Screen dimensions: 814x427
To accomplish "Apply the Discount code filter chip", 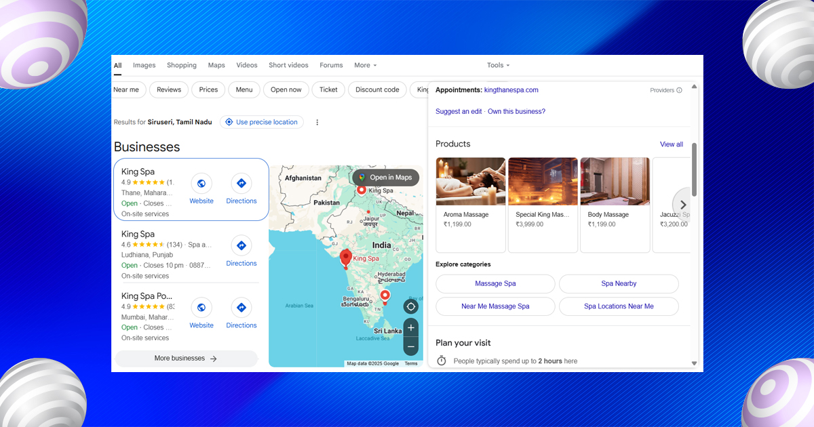I will click(377, 89).
